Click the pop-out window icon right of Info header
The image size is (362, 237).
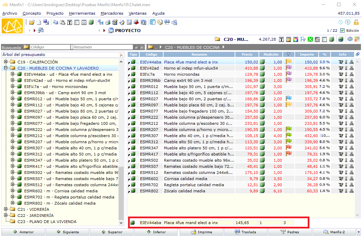coord(357,54)
